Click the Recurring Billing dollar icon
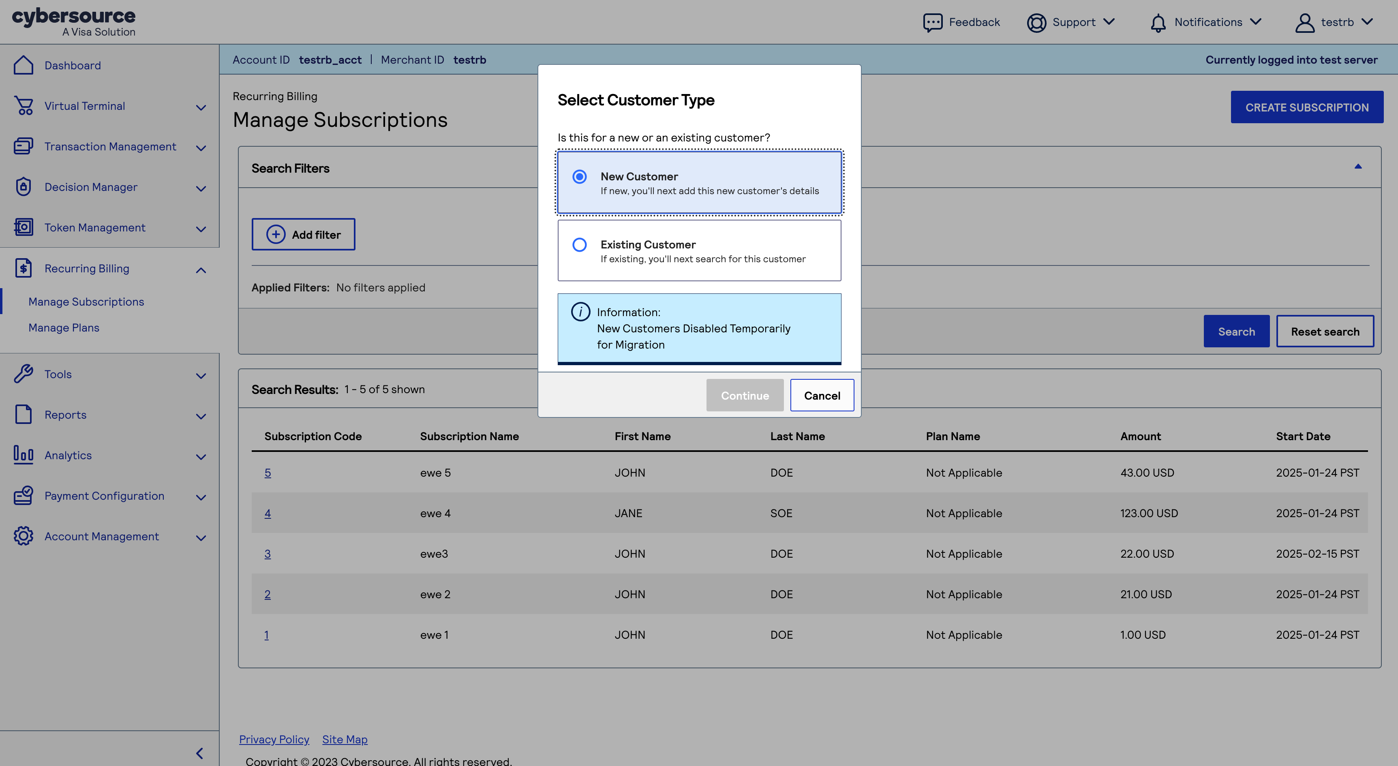Screen dimensions: 1398x766 click(24, 268)
